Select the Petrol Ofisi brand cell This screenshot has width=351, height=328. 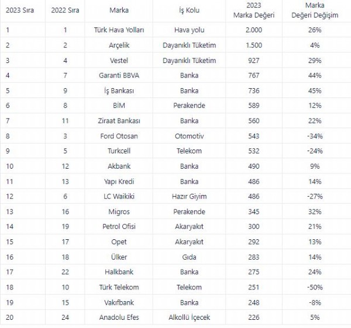point(119,226)
